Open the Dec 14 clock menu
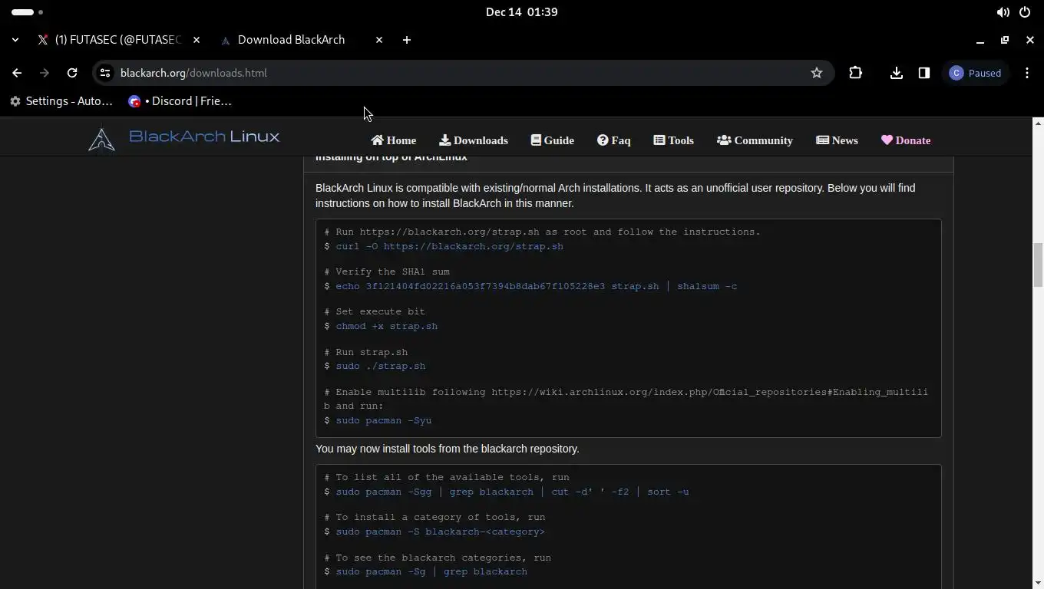1044x589 pixels. point(522,12)
